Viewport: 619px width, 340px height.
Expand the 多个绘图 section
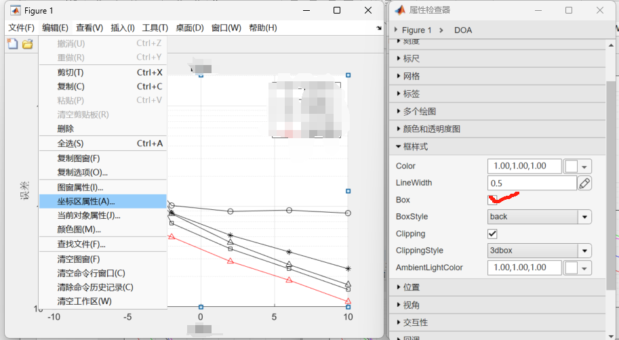tap(497, 111)
